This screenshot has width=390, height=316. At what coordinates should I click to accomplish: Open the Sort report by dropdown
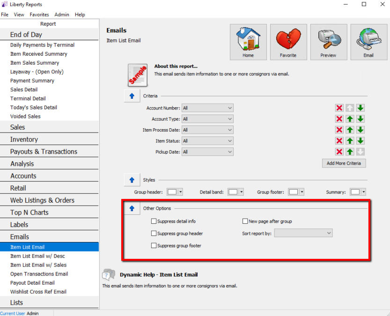point(303,233)
